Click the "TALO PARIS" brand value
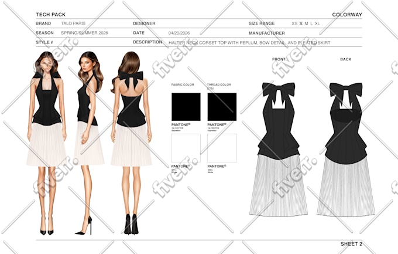Image resolution: width=398 pixels, height=254 pixels. (x=73, y=23)
